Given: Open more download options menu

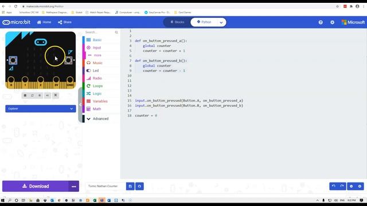Looking at the screenshot, I should pyautogui.click(x=74, y=187).
